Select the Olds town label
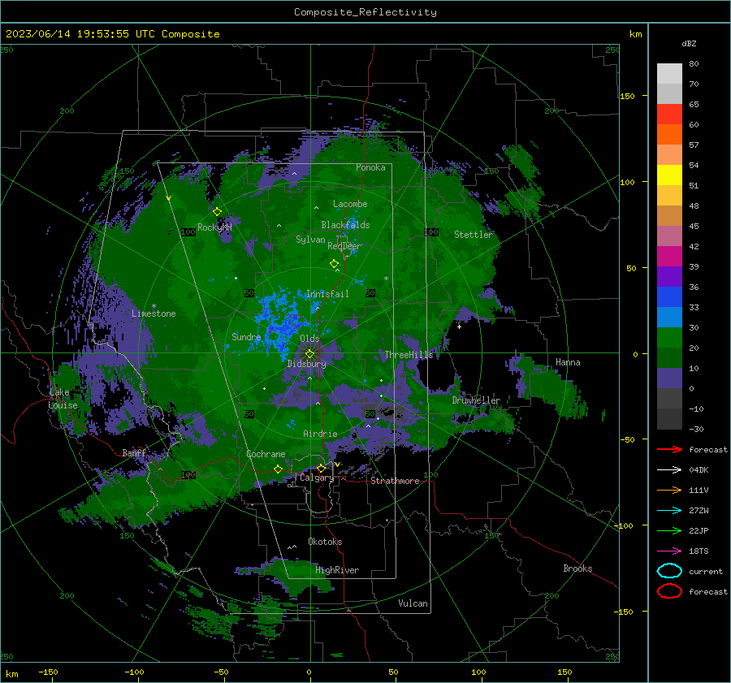The height and width of the screenshot is (683, 731). [309, 339]
